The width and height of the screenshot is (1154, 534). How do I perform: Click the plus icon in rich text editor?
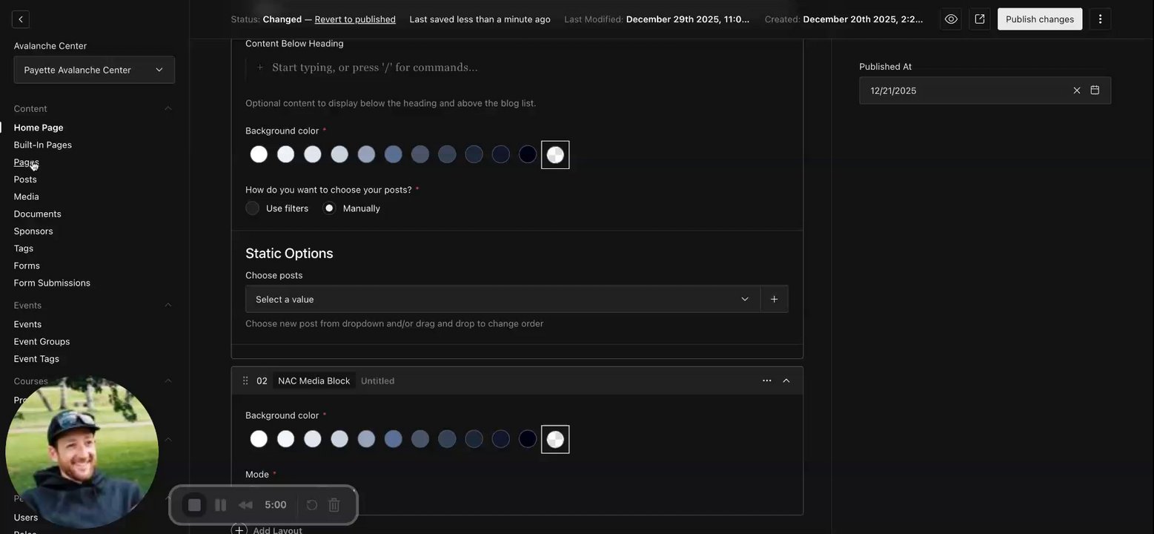(259, 67)
